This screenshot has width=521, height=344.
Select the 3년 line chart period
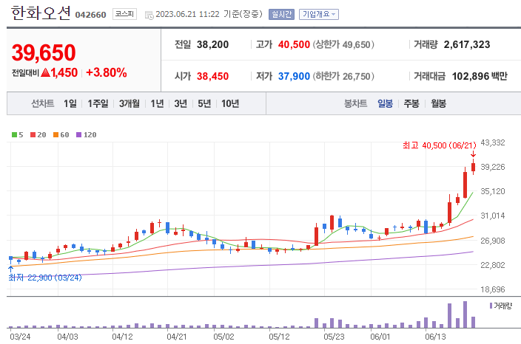click(181, 104)
